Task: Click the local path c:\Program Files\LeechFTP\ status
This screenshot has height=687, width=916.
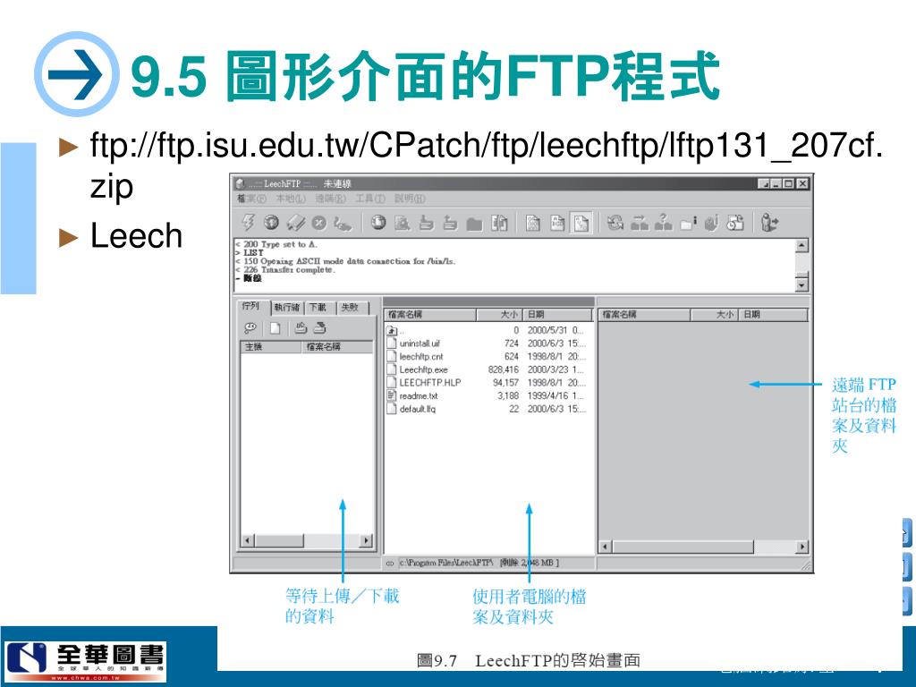Action: point(447,564)
